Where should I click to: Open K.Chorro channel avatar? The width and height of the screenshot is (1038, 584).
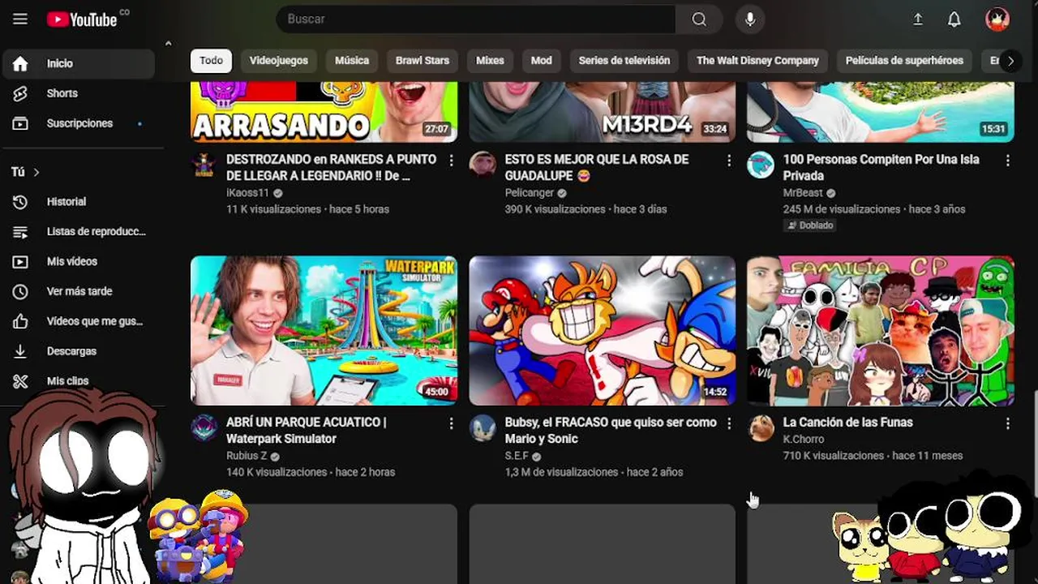761,427
